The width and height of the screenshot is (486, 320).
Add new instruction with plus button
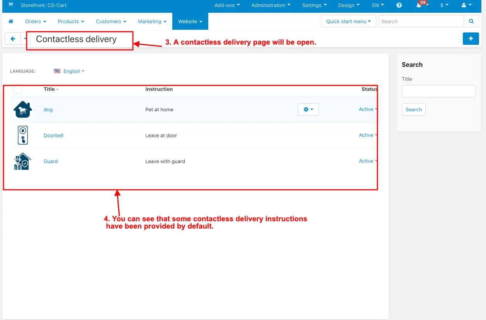[471, 39]
